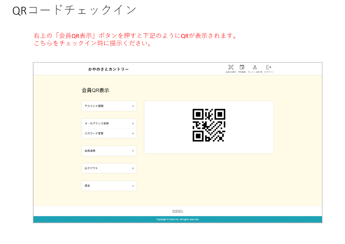Image resolution: width=345 pixels, height=244 pixels.
Task: Click the displayed member QR code image
Action: click(x=209, y=125)
